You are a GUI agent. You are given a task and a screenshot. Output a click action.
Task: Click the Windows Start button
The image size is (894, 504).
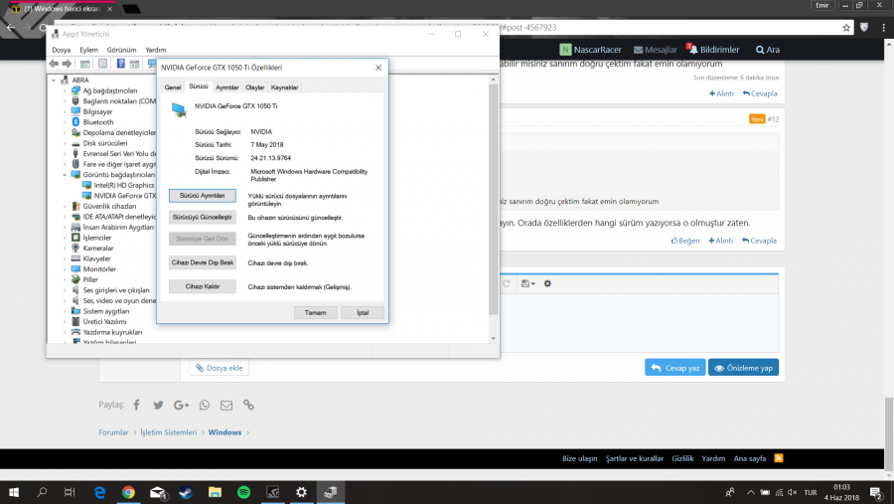[14, 492]
